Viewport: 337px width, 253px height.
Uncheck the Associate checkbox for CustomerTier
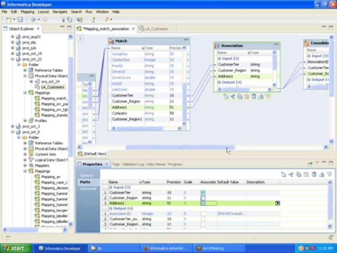(x=203, y=193)
